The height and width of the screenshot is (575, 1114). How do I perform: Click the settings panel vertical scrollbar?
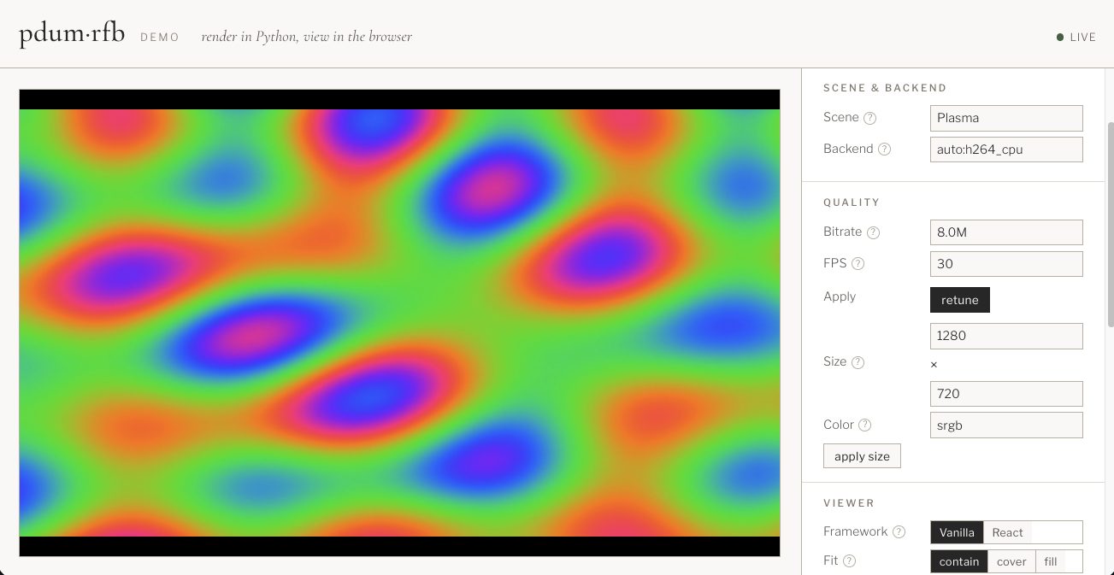click(x=1111, y=224)
